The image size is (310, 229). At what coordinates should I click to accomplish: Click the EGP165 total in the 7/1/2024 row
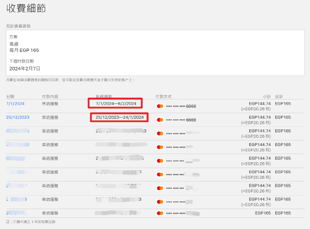(283, 103)
